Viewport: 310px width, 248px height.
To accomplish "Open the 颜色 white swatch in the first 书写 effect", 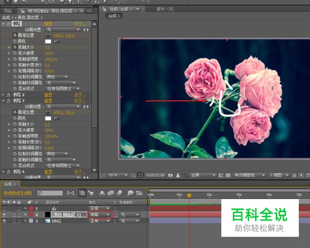I will tap(48, 42).
